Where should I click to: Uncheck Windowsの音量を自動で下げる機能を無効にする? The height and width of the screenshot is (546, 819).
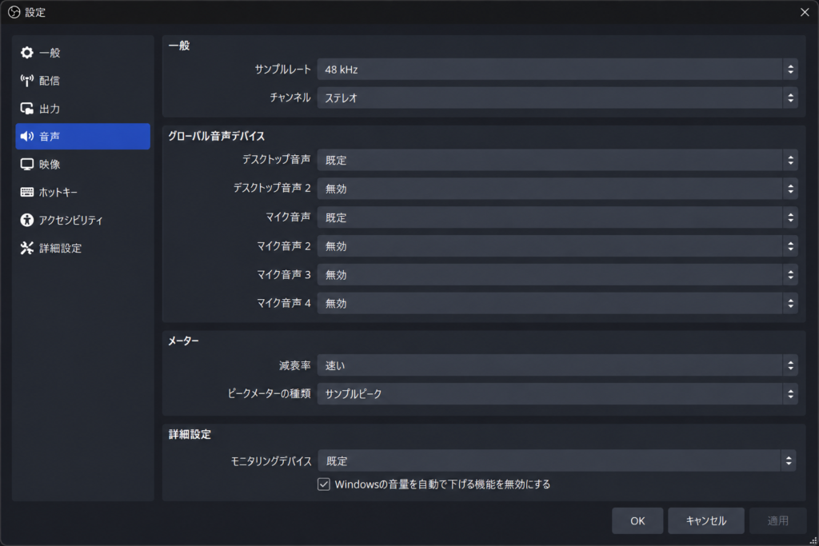tap(324, 484)
